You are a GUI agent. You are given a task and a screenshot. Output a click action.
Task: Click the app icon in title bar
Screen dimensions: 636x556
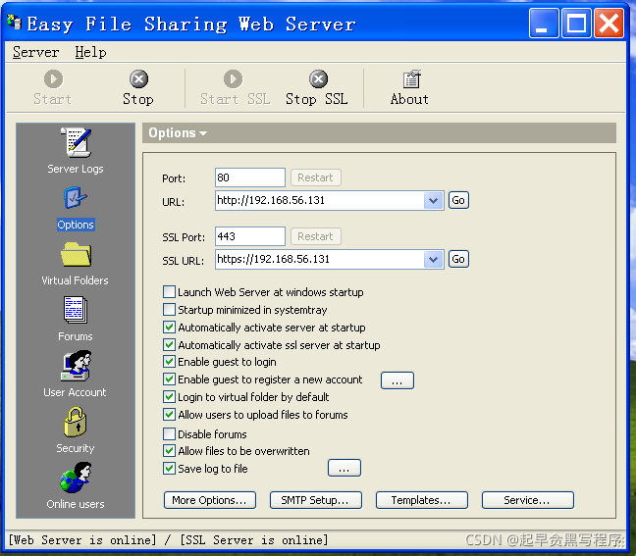pyautogui.click(x=14, y=23)
